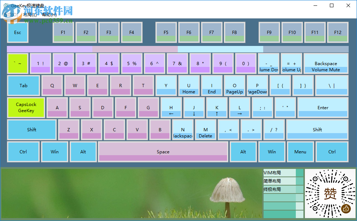Click the F8 function key
Viewport: 357px width, 221px height.
[x=235, y=32]
